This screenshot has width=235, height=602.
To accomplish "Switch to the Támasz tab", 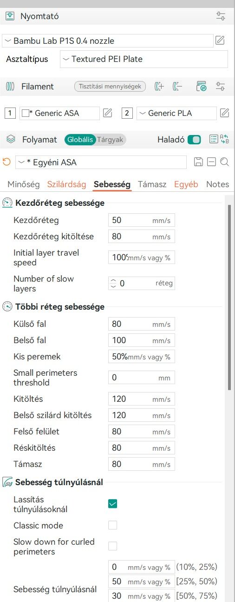I will tap(152, 184).
